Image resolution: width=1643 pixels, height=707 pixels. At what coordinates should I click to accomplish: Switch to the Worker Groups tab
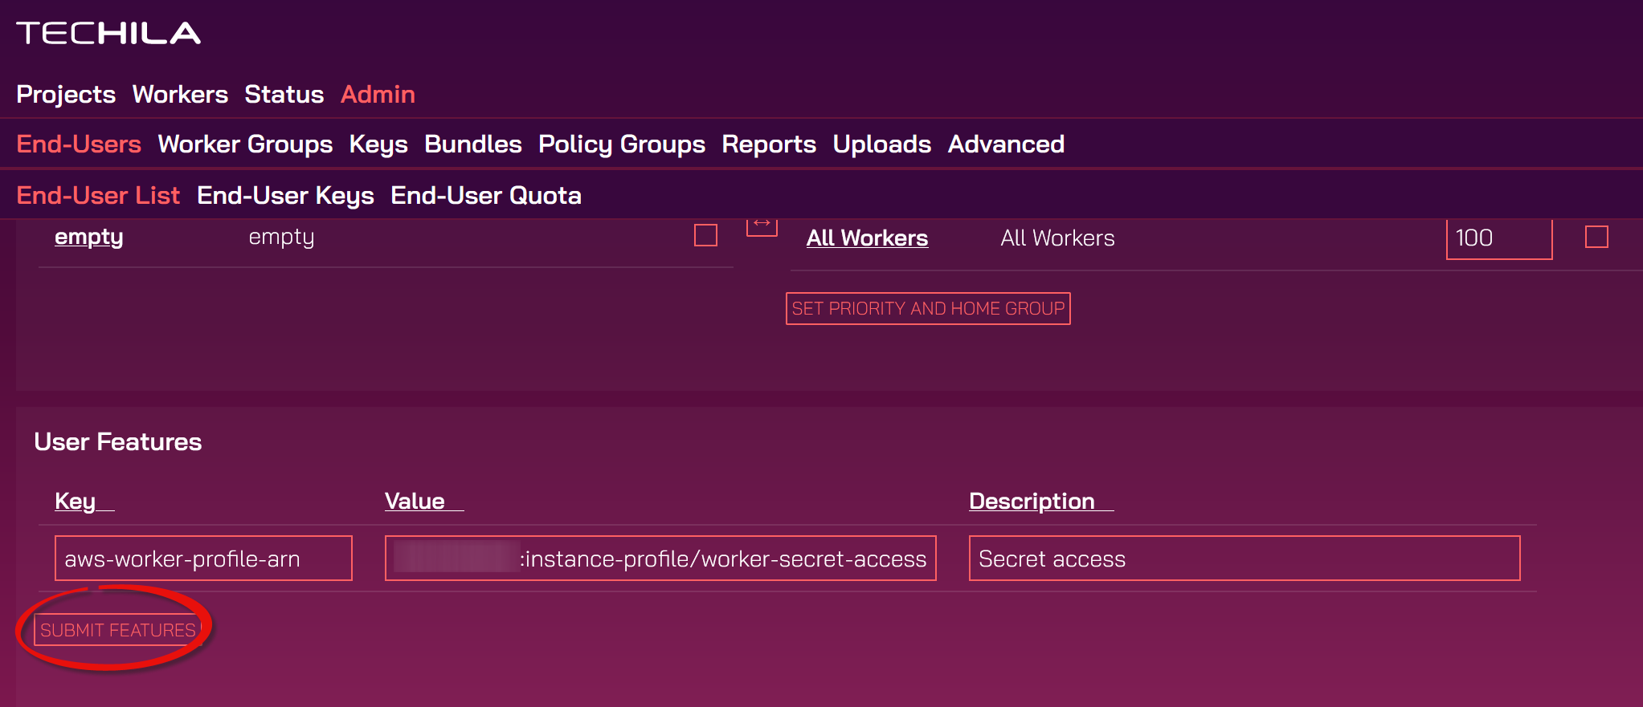245,144
